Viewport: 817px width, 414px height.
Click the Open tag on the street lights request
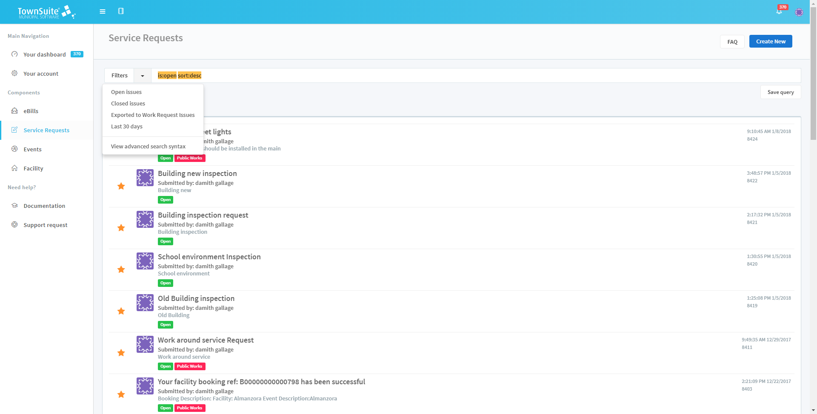[166, 158]
